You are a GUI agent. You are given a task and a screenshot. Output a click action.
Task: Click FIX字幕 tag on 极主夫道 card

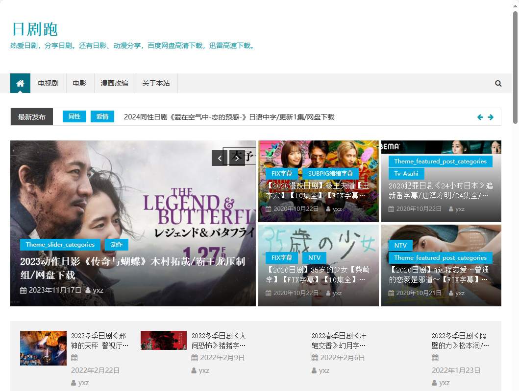point(282,174)
